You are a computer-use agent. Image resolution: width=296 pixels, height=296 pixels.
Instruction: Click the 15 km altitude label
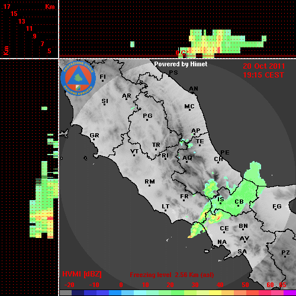[14, 14]
